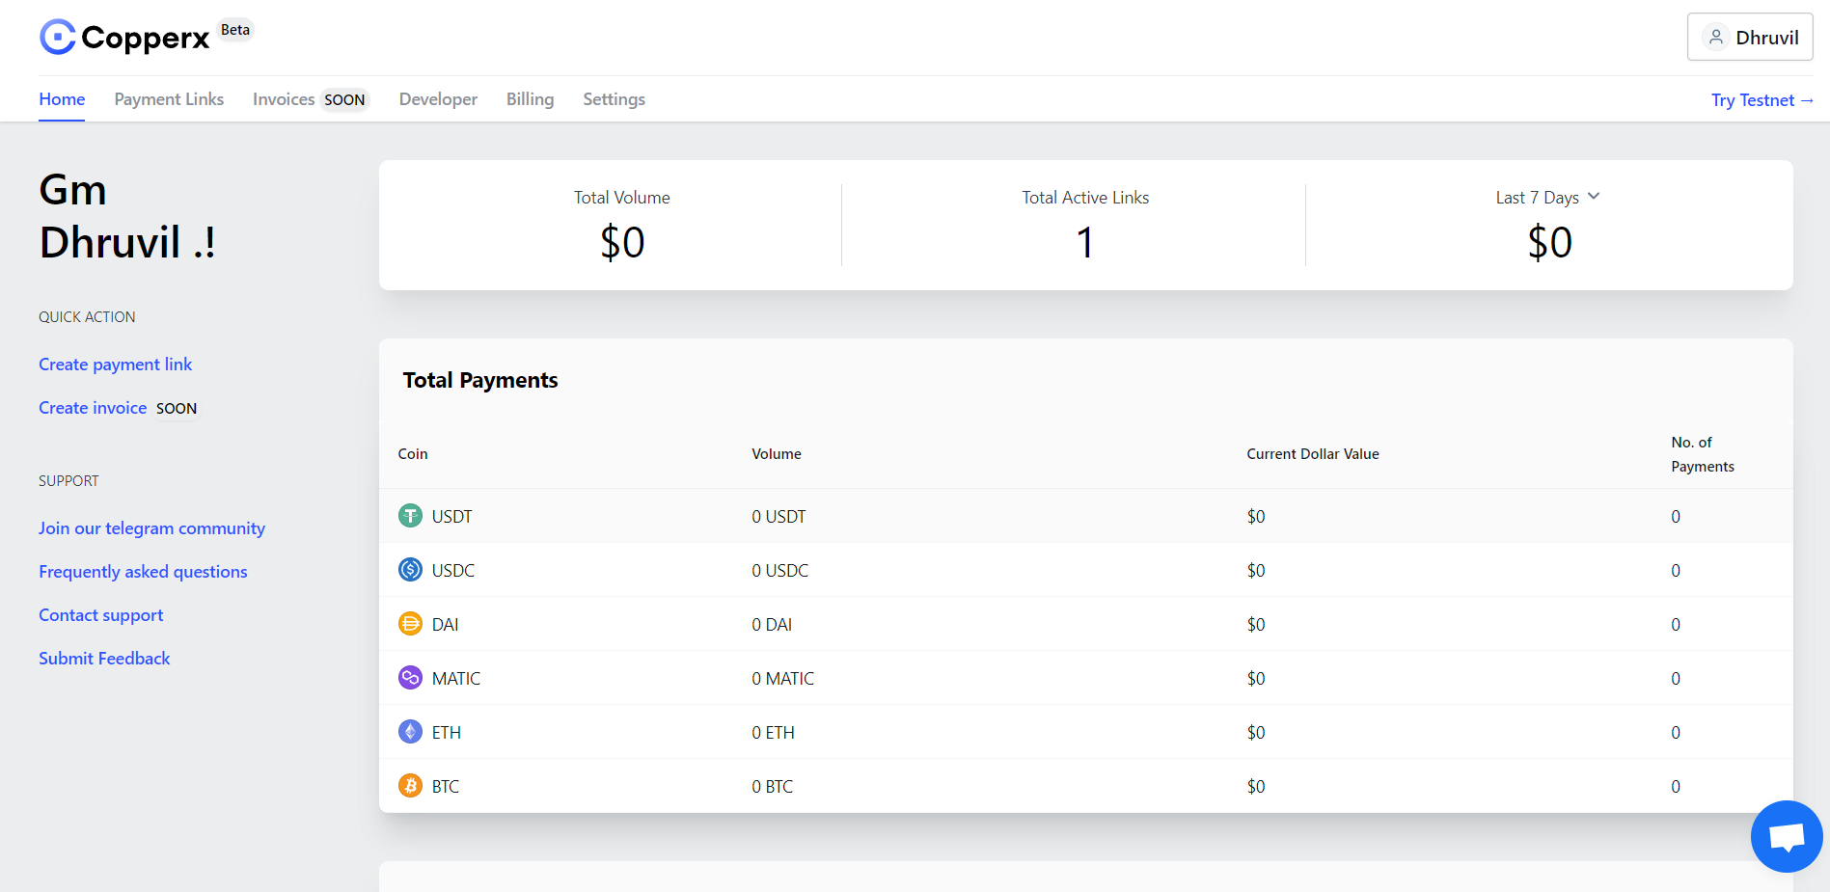Select the USDT row label
The image size is (1830, 892).
[451, 517]
